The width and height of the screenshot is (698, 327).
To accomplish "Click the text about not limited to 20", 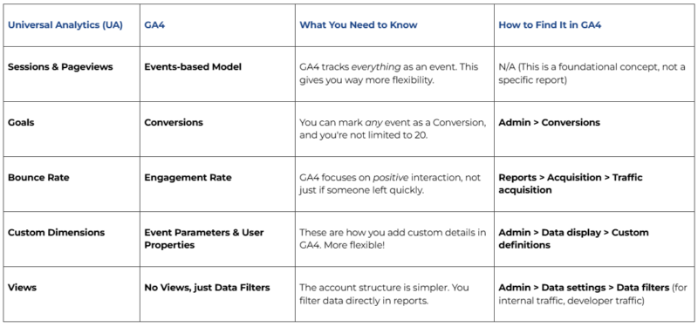I will click(393, 128).
